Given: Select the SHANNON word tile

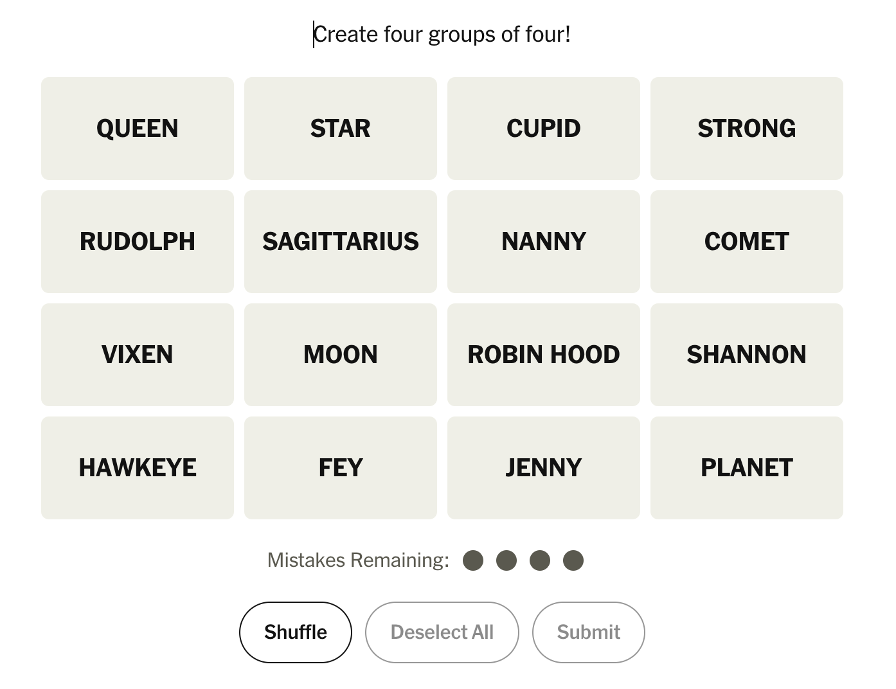Looking at the screenshot, I should [x=747, y=355].
